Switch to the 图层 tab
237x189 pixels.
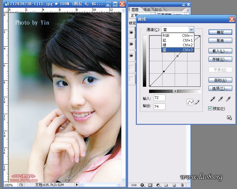tap(135, 10)
